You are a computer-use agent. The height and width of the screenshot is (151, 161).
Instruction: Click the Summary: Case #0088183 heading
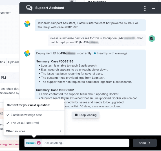pyautogui.click(x=55, y=61)
